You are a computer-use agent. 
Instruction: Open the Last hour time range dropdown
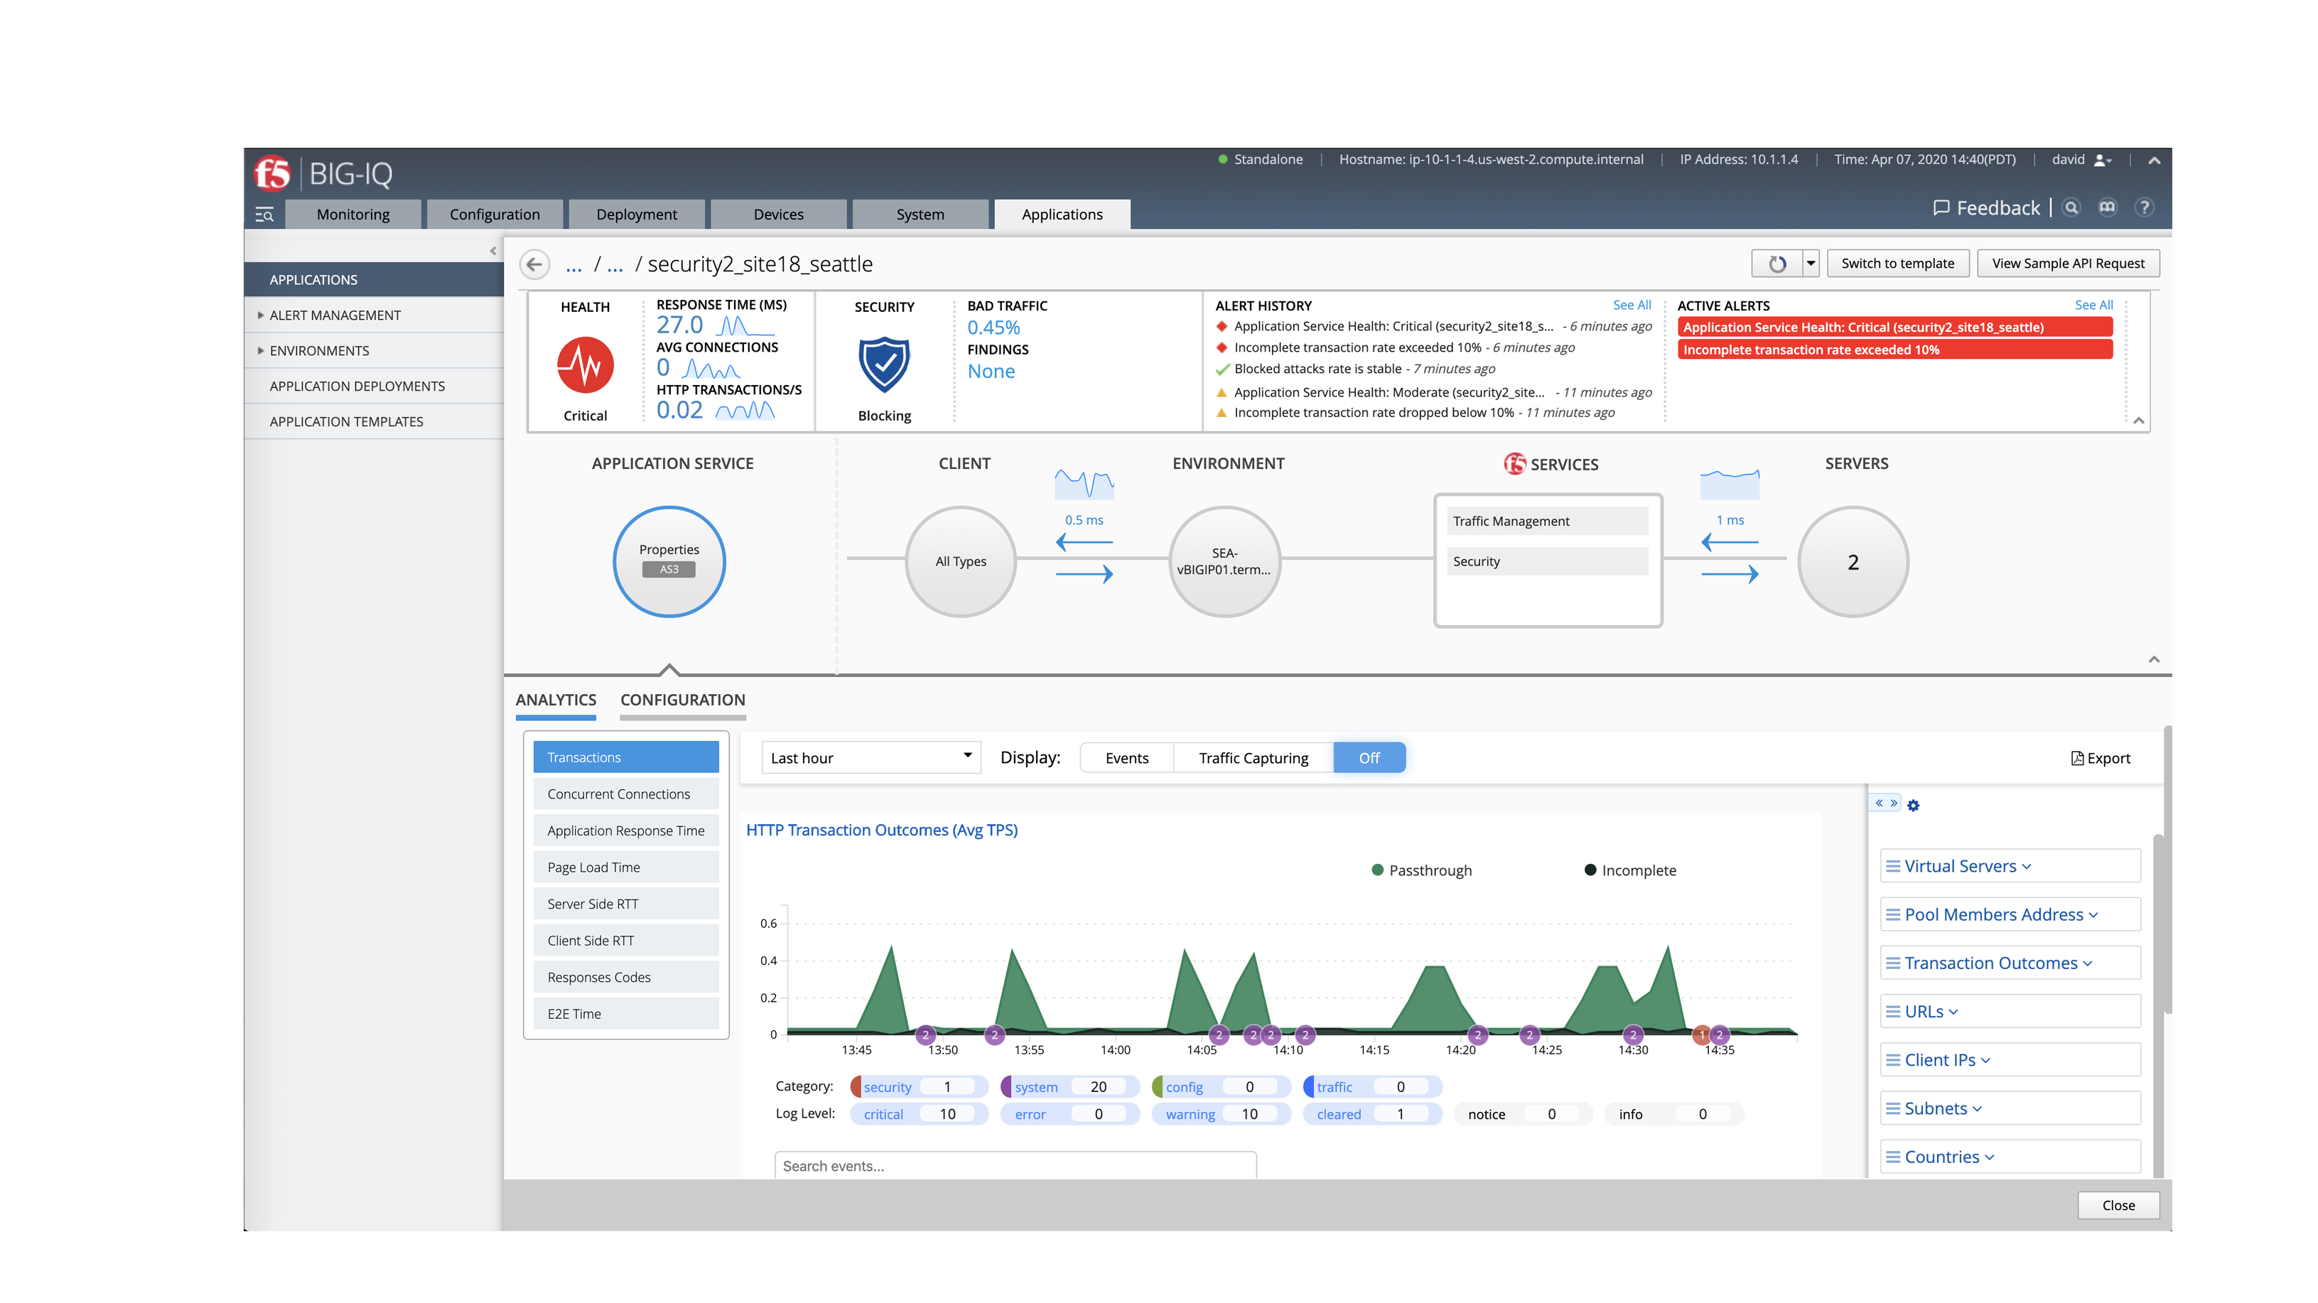tap(870, 757)
